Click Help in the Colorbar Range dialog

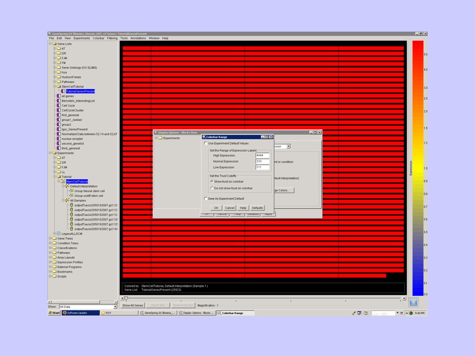tap(243, 208)
